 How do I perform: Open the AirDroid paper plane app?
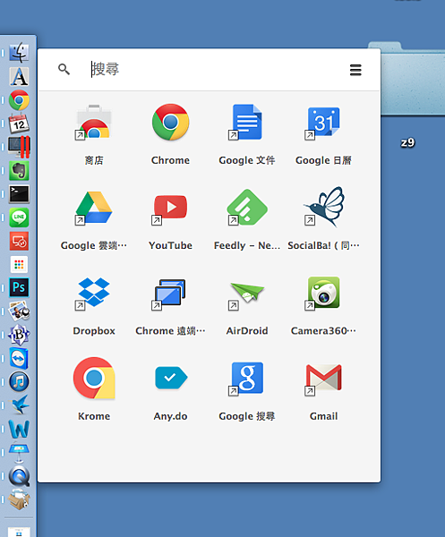(x=247, y=294)
